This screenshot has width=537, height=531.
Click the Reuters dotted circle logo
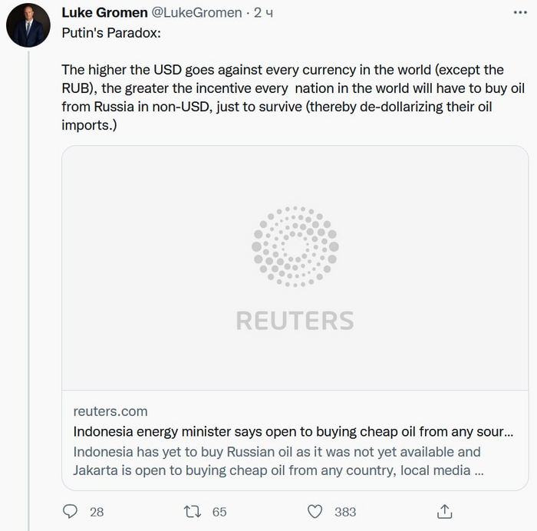point(295,246)
